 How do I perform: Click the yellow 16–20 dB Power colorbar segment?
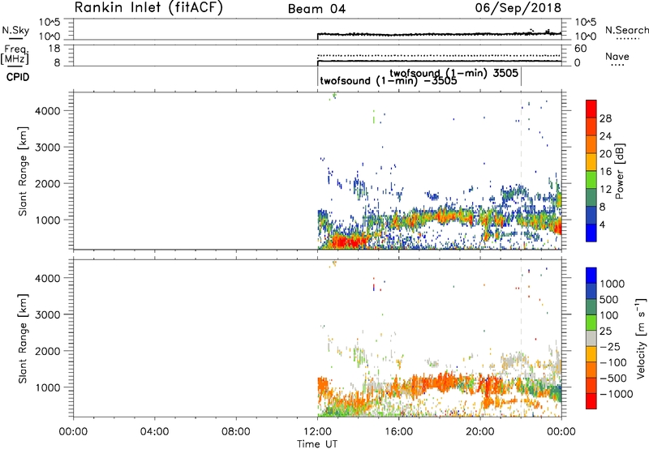(x=591, y=162)
